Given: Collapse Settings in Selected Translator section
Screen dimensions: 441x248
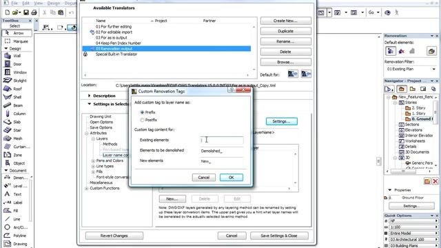Looking at the screenshot, I should click(89, 104).
